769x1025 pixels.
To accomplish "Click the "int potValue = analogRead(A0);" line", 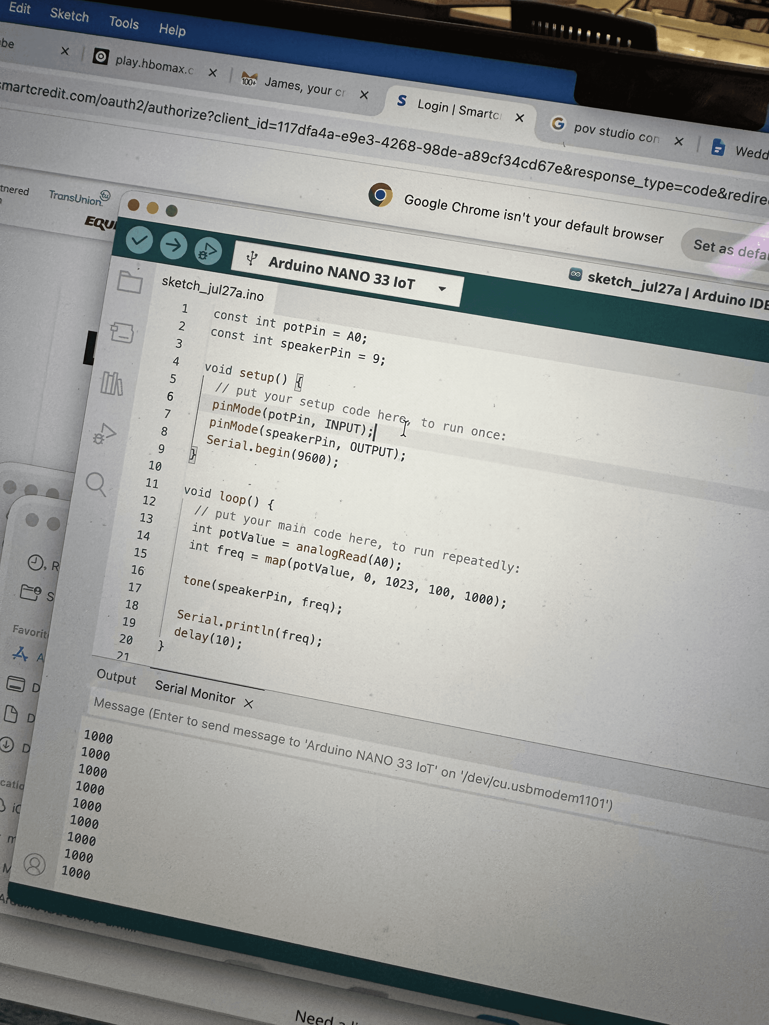I will 297,546.
